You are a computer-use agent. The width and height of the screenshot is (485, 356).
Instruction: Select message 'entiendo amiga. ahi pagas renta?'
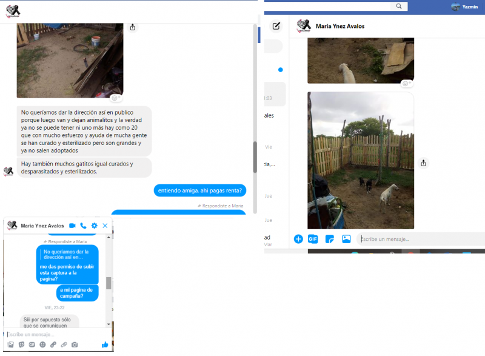point(200,190)
